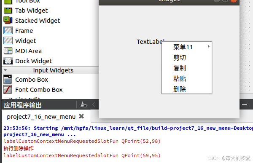
Task: Click the Frame label in widget box
Action: [24, 31]
